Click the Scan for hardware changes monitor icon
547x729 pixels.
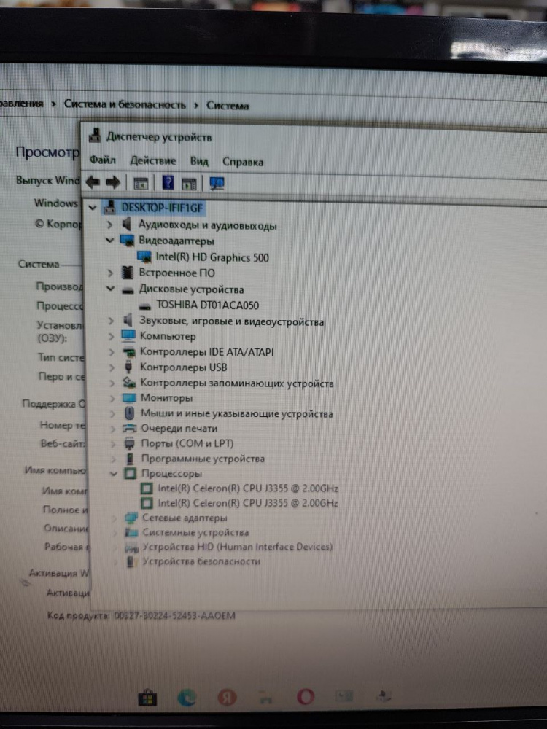[217, 183]
